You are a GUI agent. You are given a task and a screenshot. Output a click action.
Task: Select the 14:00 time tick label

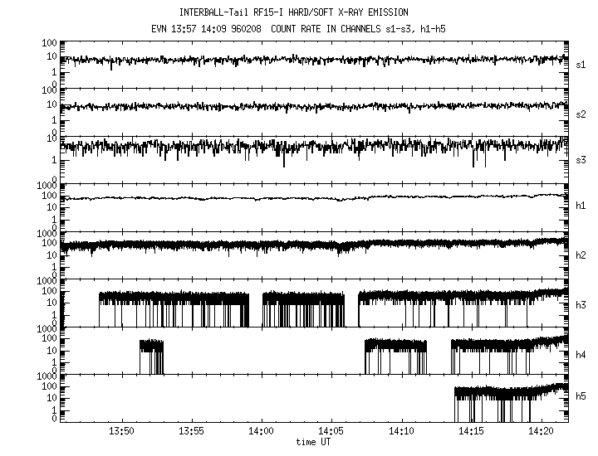(x=262, y=432)
